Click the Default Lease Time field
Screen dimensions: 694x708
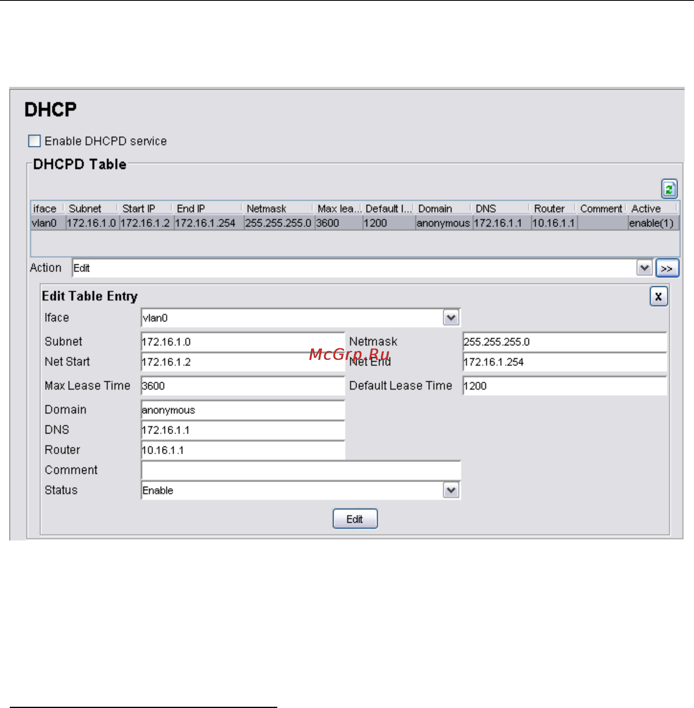tap(565, 386)
